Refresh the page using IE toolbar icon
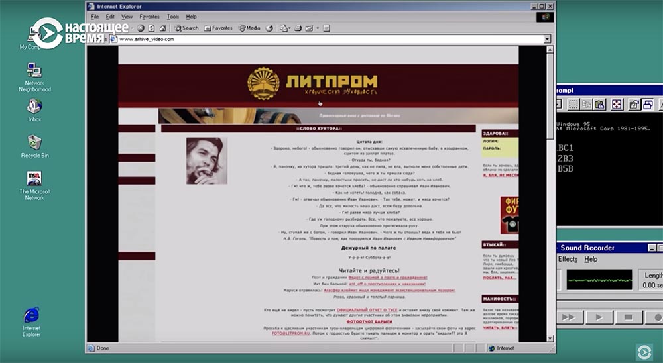The width and height of the screenshot is (663, 363). pyautogui.click(x=152, y=28)
